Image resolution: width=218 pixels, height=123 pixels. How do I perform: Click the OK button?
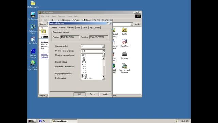tap(79, 94)
